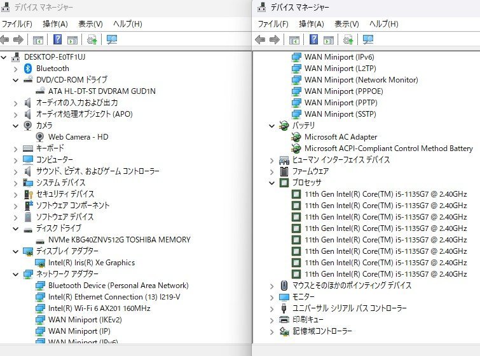This screenshot has width=480, height=356.
Task: Select コンピューター category
Action: pyautogui.click(x=55, y=160)
